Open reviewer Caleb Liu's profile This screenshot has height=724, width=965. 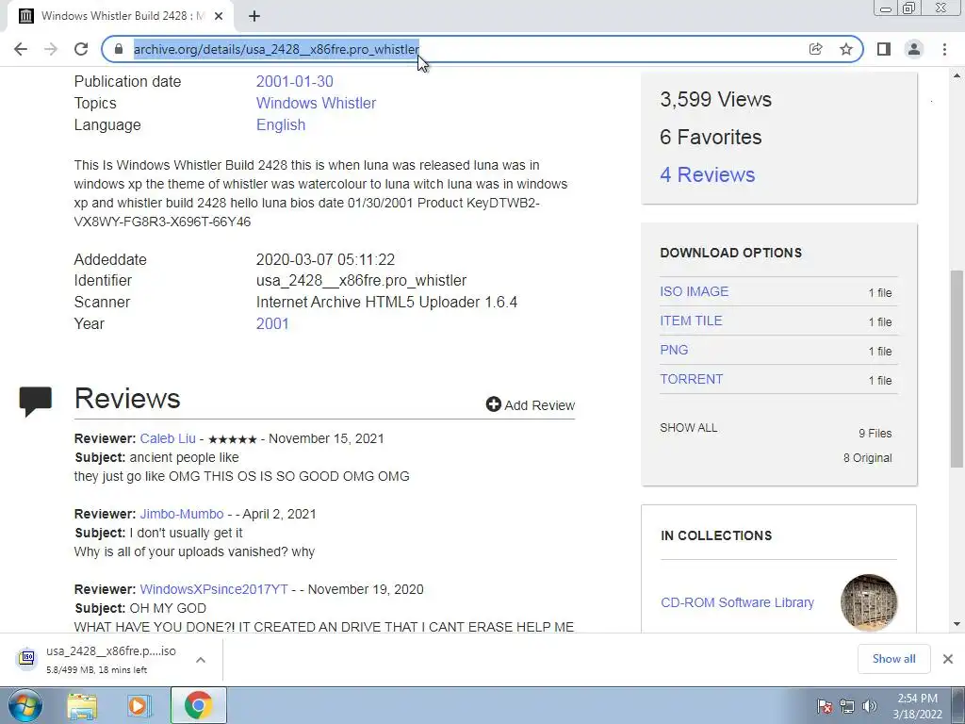click(168, 439)
